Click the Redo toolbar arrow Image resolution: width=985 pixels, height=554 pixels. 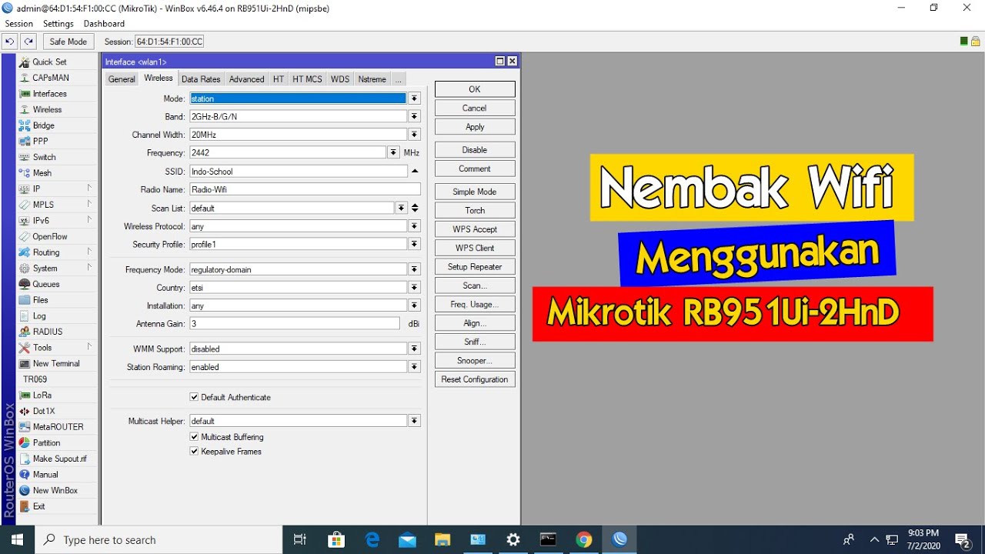tap(28, 42)
